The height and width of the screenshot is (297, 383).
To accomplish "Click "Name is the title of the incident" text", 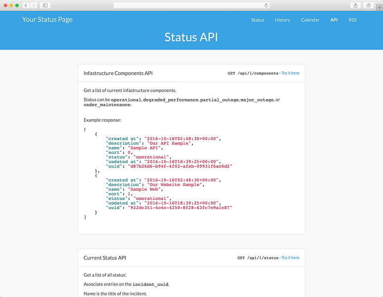I will [115, 294].
